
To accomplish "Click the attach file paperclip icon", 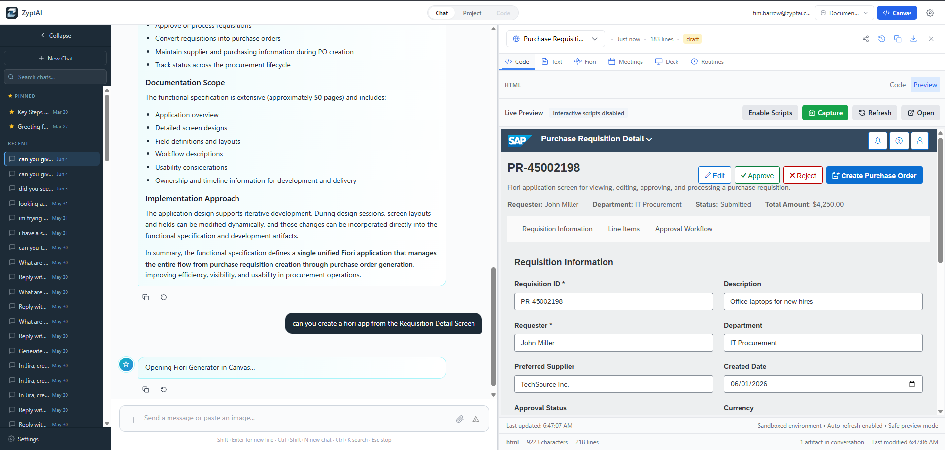I will pos(460,419).
